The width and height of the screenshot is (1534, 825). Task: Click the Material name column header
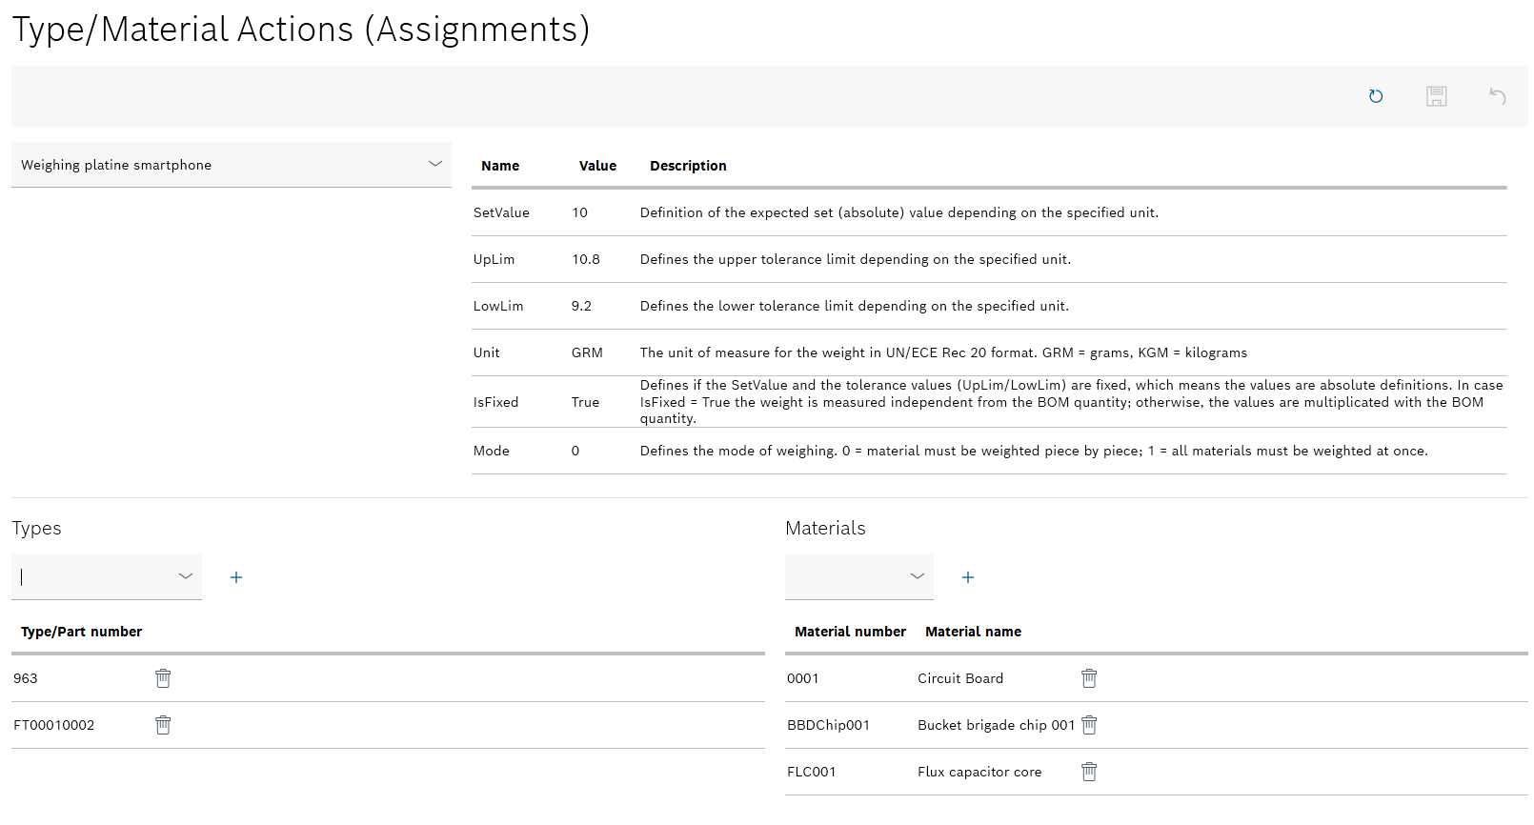[973, 632]
